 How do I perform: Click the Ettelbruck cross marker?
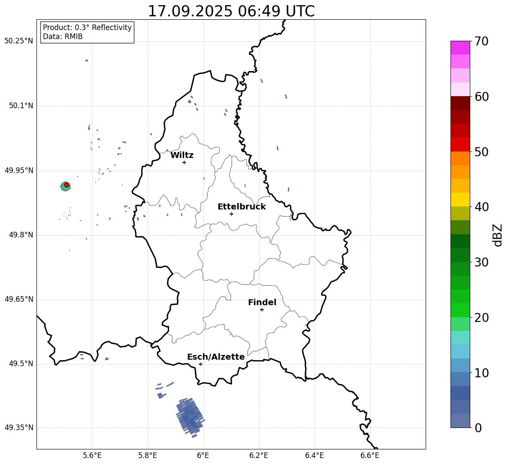[231, 214]
